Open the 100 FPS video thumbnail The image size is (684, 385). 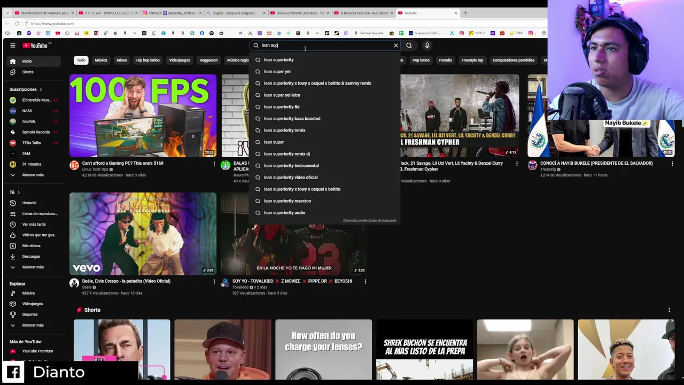143,115
